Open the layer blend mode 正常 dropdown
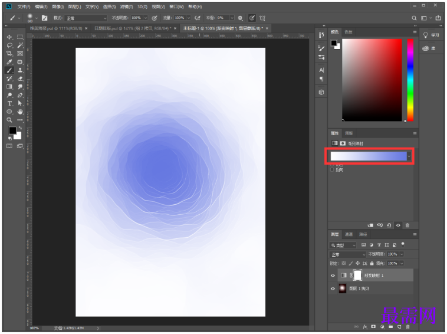This screenshot has width=447, height=334. coord(347,254)
